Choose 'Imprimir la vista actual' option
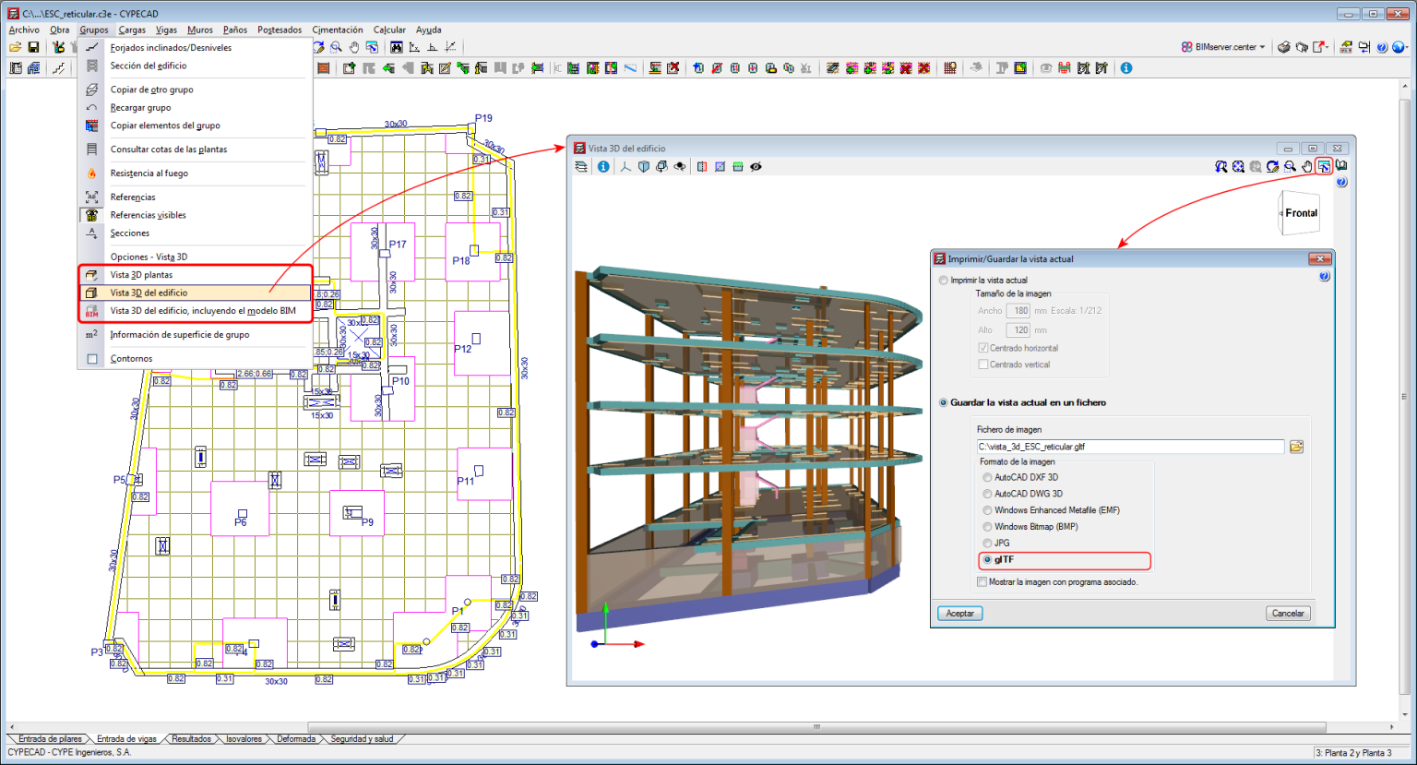The width and height of the screenshot is (1417, 765). (x=943, y=281)
